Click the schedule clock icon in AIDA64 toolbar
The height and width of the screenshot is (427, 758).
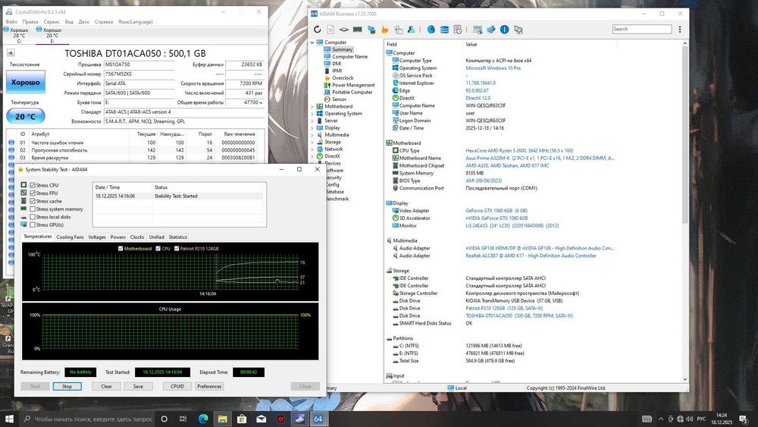tap(458, 30)
